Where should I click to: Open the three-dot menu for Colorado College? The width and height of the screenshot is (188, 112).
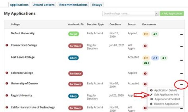[181, 74]
